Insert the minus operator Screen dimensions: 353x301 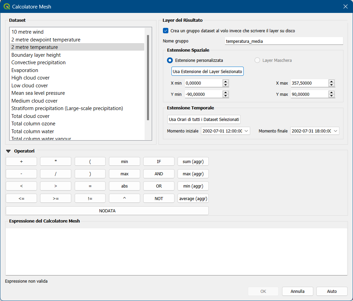click(21, 174)
